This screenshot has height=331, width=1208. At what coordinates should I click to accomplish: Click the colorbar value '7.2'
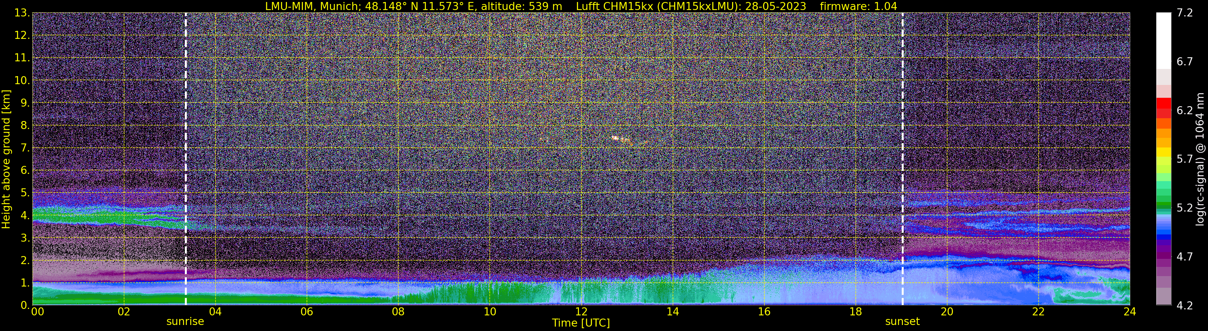pyautogui.click(x=1185, y=13)
